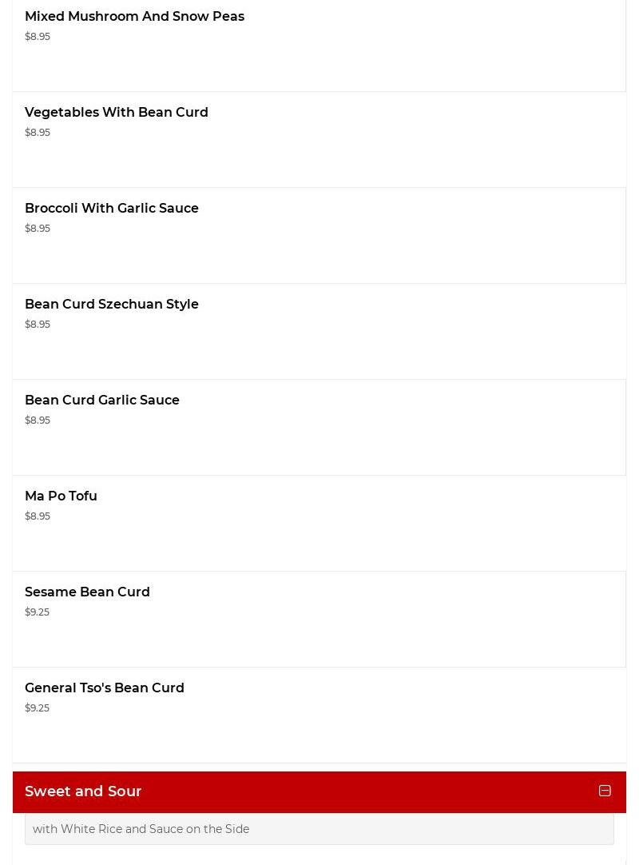Click the $9.25 price under Sesame Bean Curd

[x=37, y=612]
